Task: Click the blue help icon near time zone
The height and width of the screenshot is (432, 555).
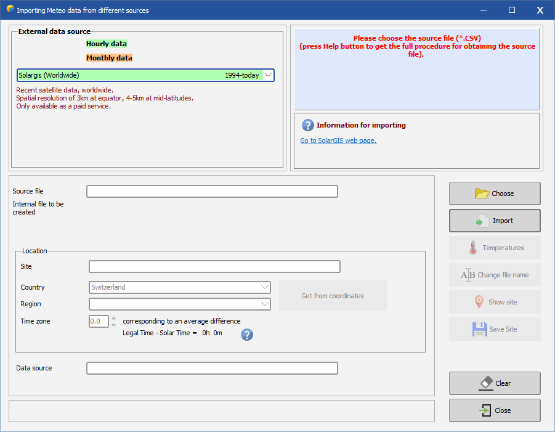Action: click(x=247, y=335)
